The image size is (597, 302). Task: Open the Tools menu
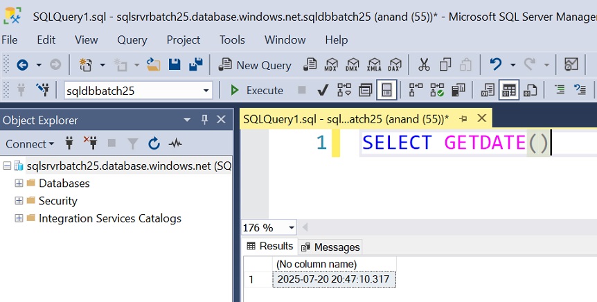point(232,39)
